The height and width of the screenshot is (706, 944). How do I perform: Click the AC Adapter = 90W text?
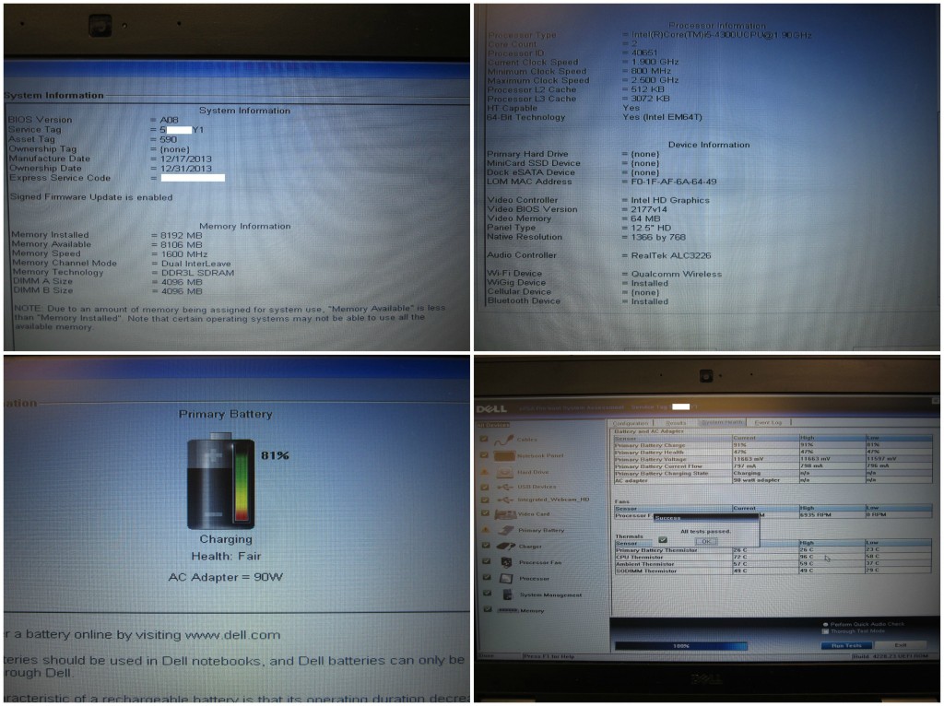[x=225, y=577]
